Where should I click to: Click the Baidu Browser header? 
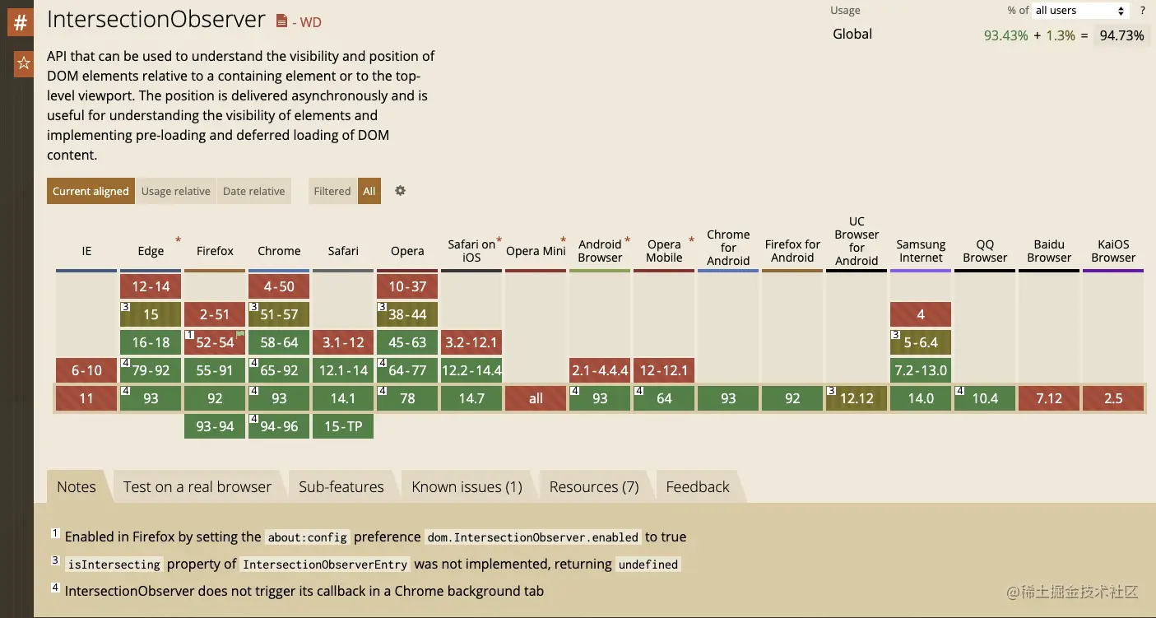click(x=1049, y=251)
